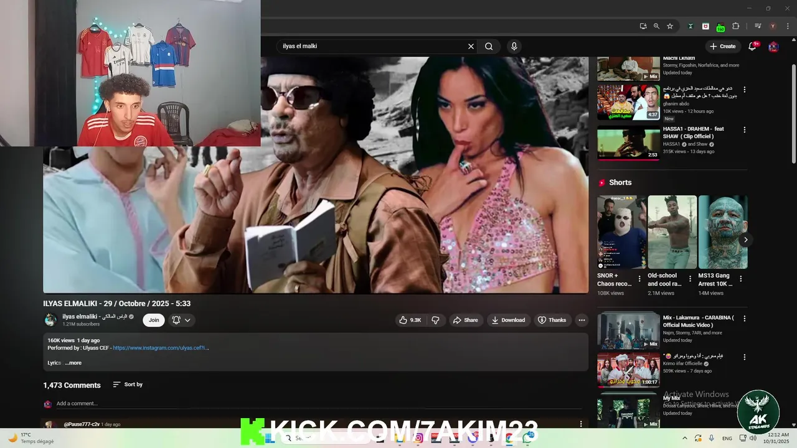This screenshot has height=448, width=797.
Task: Click the Join channel button
Action: 154,320
